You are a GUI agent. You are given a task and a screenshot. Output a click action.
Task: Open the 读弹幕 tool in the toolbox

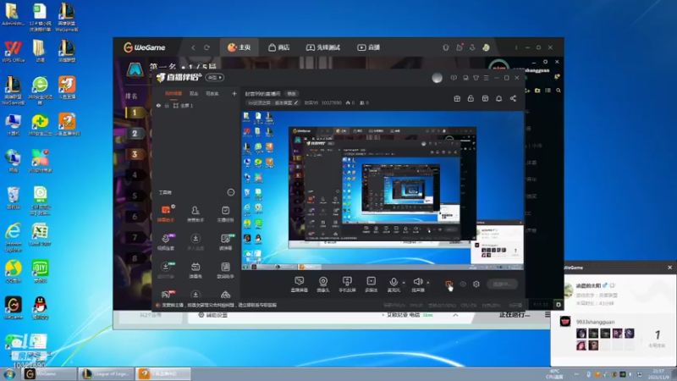coord(225,242)
